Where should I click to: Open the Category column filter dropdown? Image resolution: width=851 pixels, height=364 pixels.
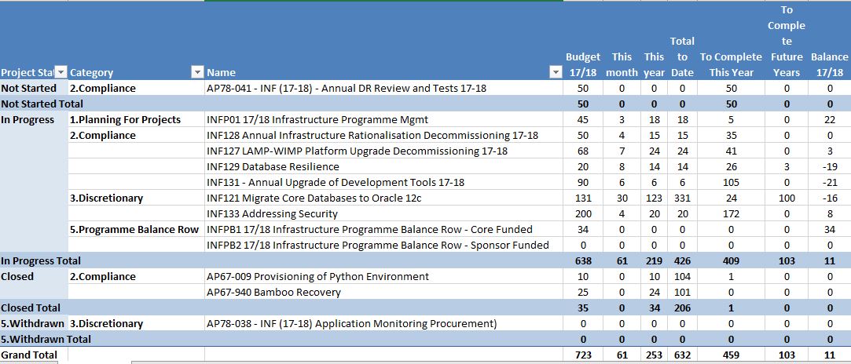(x=196, y=72)
